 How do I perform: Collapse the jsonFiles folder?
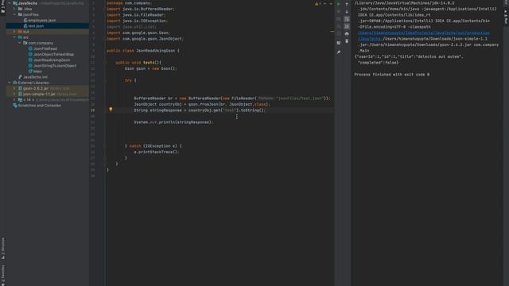tap(14, 14)
